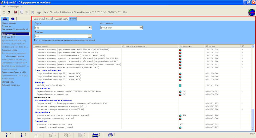Select Наименование in the left sidebar
The width and height of the screenshot is (256, 138).
pos(9,23)
